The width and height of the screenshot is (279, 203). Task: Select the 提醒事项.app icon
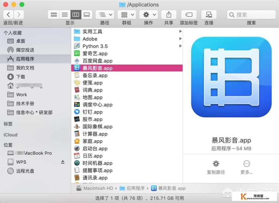77,170
